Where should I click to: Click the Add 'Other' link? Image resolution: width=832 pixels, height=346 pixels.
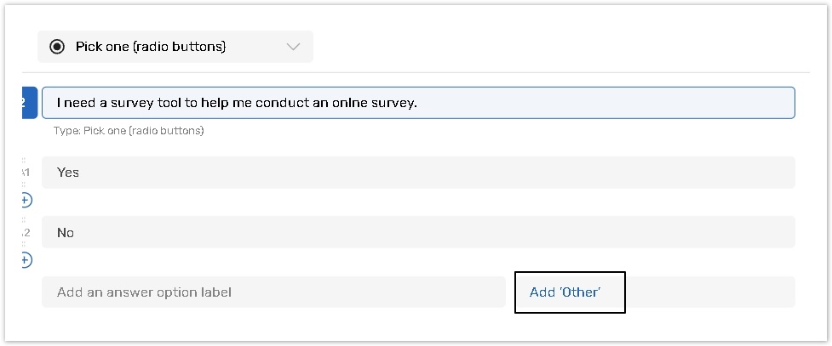click(565, 292)
